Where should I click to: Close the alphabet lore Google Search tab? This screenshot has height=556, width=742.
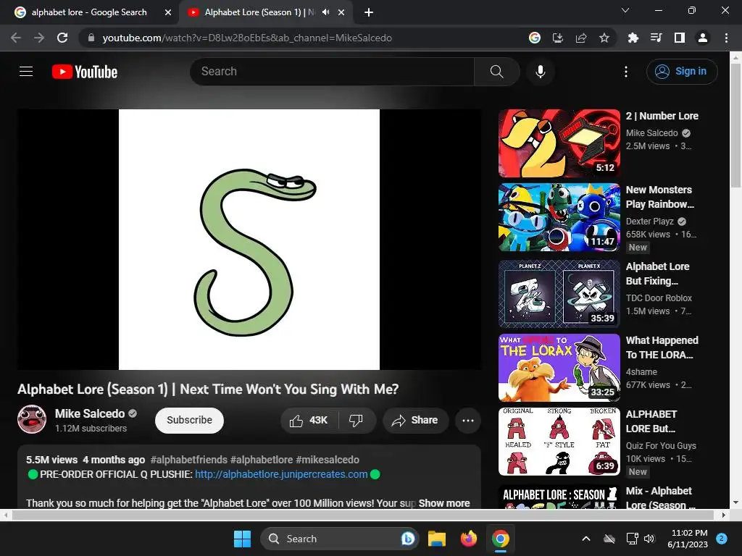pyautogui.click(x=168, y=12)
